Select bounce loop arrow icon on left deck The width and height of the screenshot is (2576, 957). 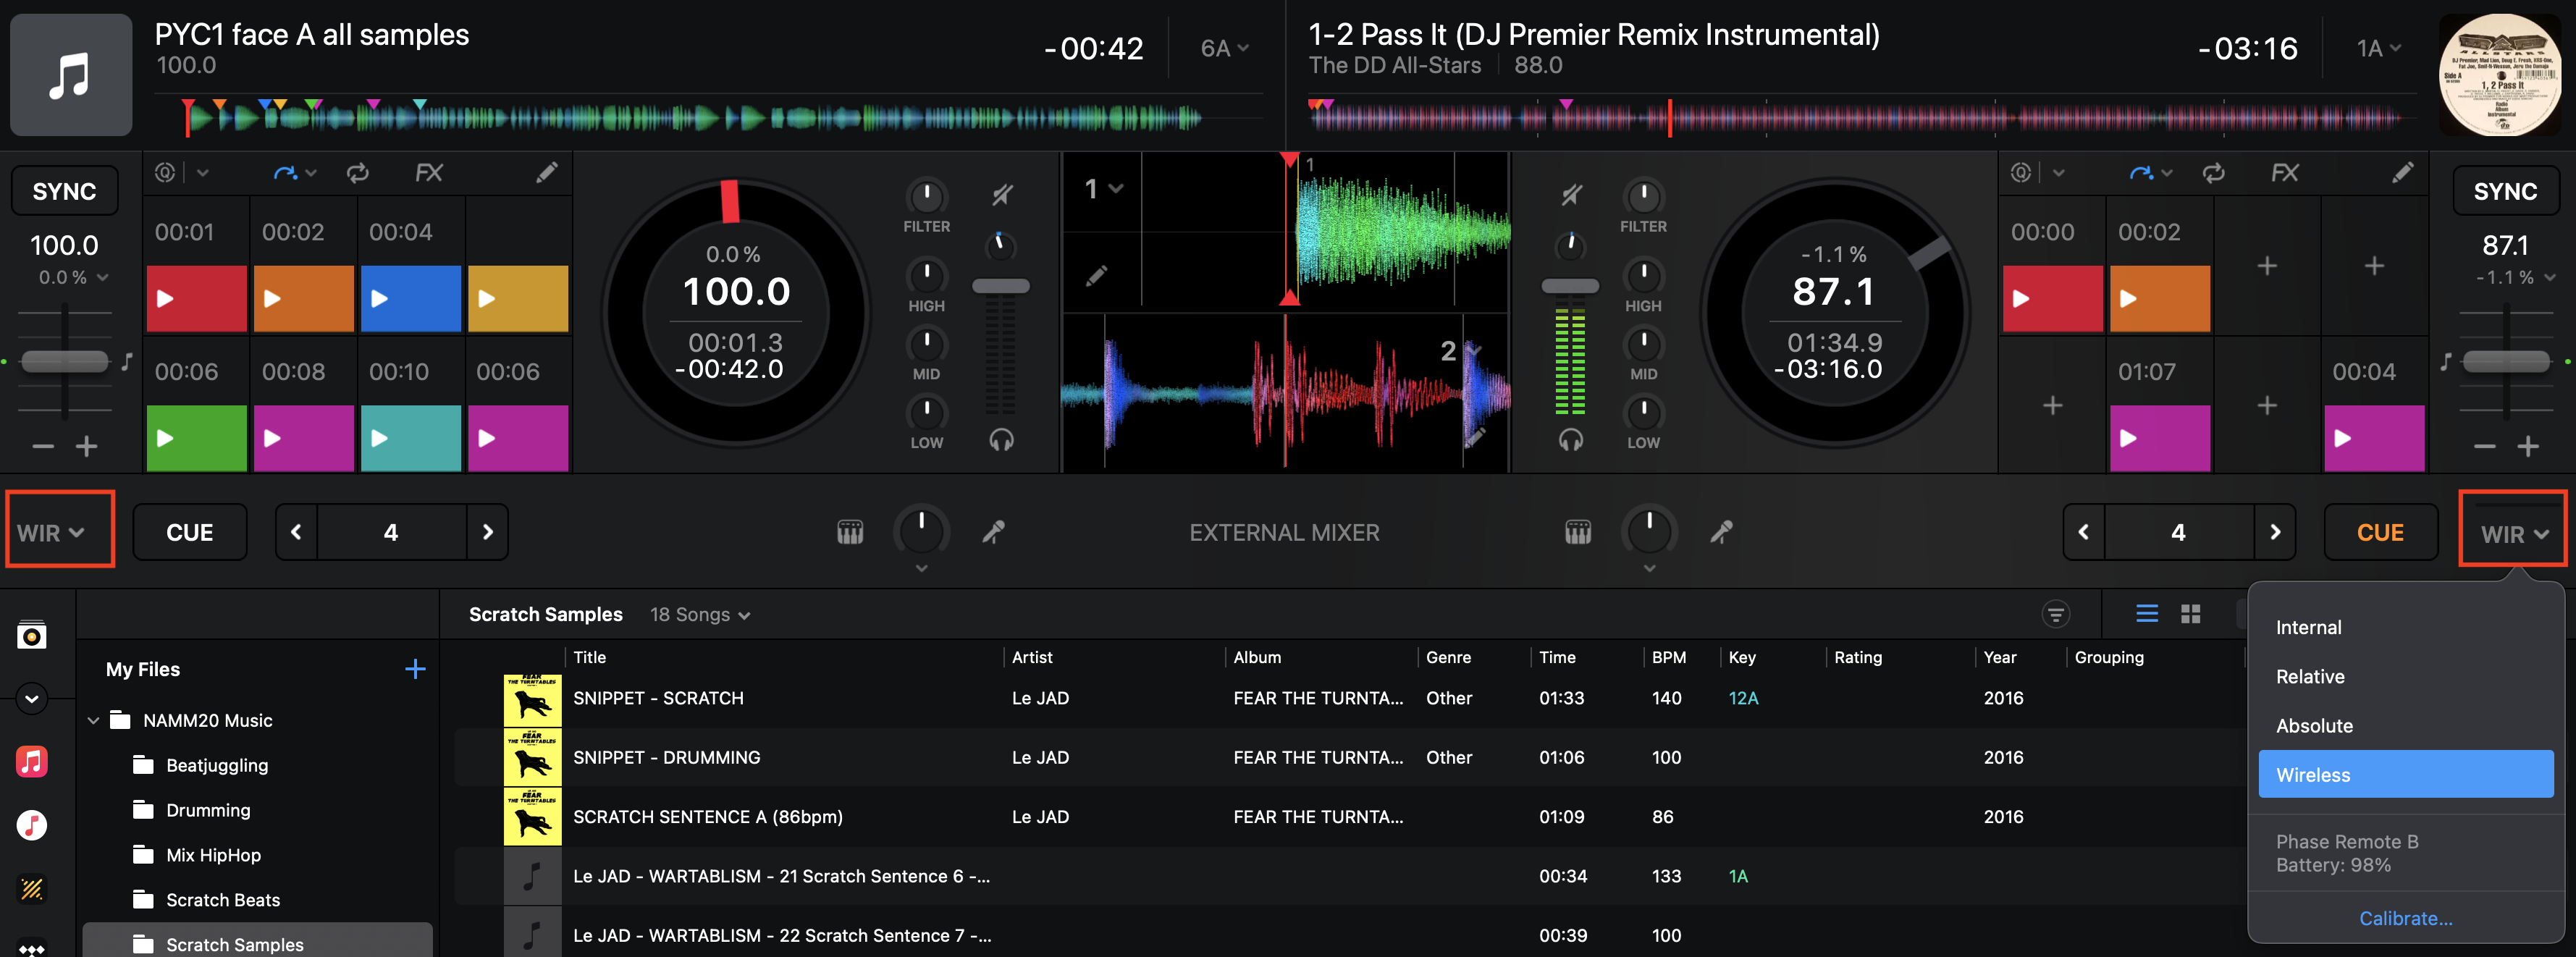pos(285,173)
